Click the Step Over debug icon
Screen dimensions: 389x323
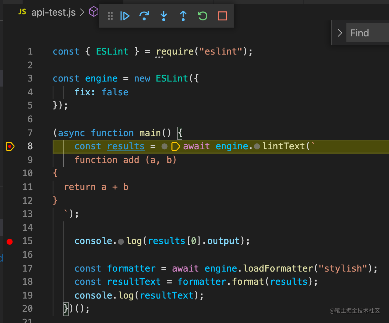[x=144, y=16]
